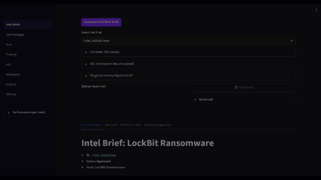321x180 pixels.
Task: Click the 'Status: Approved' line above the report tabs
Action: [94, 86]
